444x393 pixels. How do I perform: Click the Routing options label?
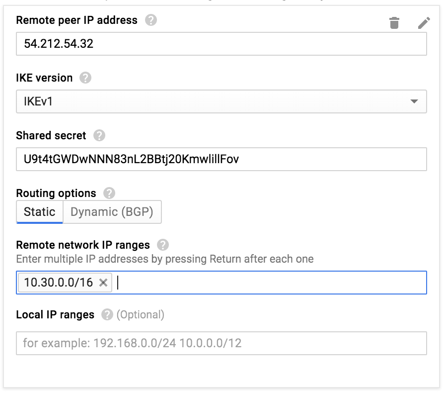[x=56, y=194]
